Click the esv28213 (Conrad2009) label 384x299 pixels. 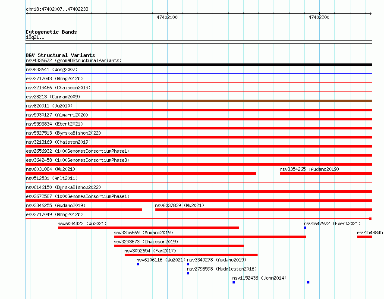tap(53, 97)
